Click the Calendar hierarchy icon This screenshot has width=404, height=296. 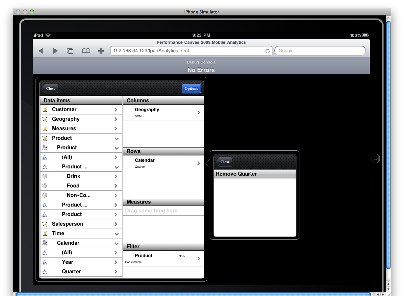[x=45, y=243]
